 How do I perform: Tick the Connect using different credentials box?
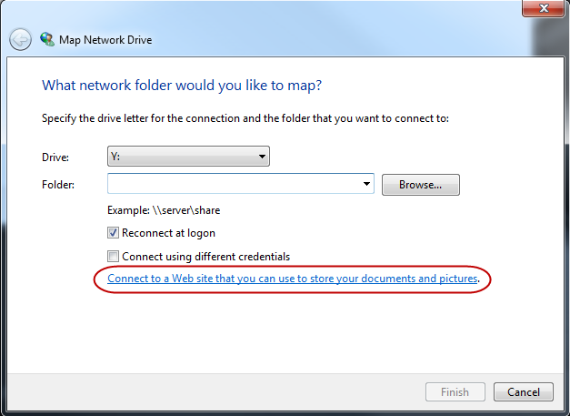pos(113,257)
